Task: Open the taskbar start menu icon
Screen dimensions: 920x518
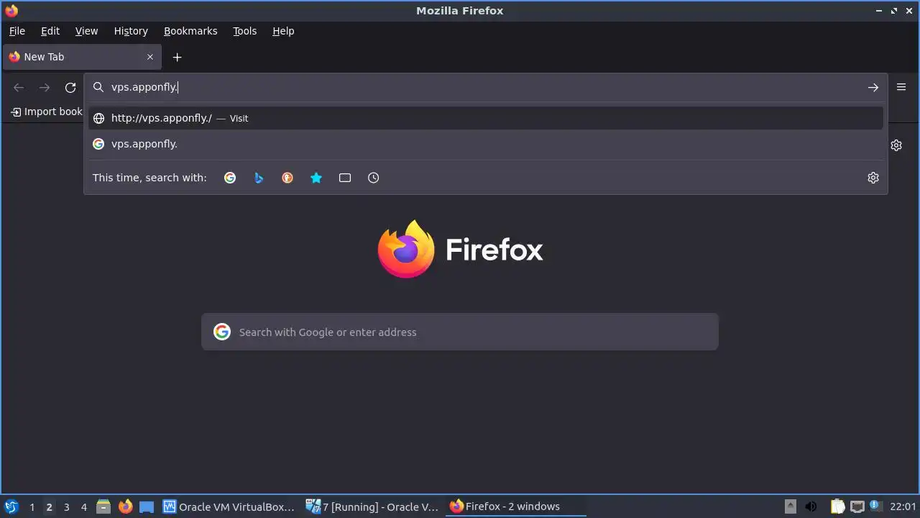Action: (11, 506)
